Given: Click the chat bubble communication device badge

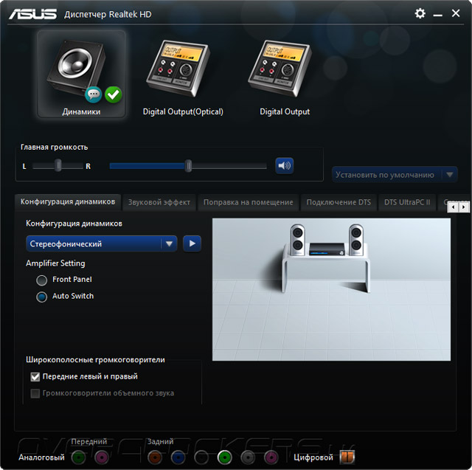Looking at the screenshot, I should click(x=94, y=95).
